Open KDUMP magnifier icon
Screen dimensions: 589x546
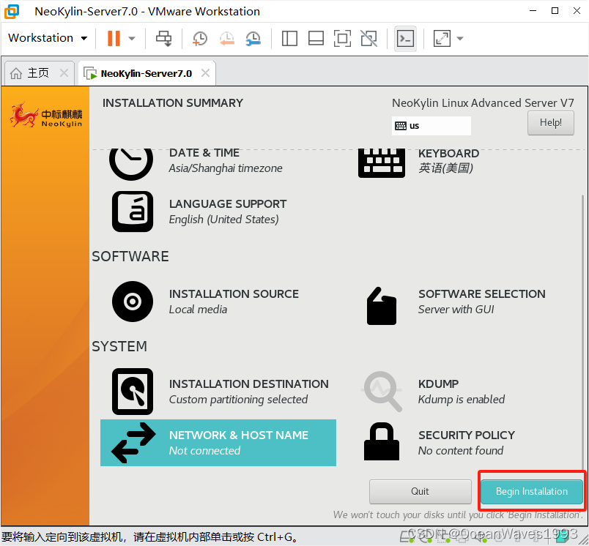point(382,391)
